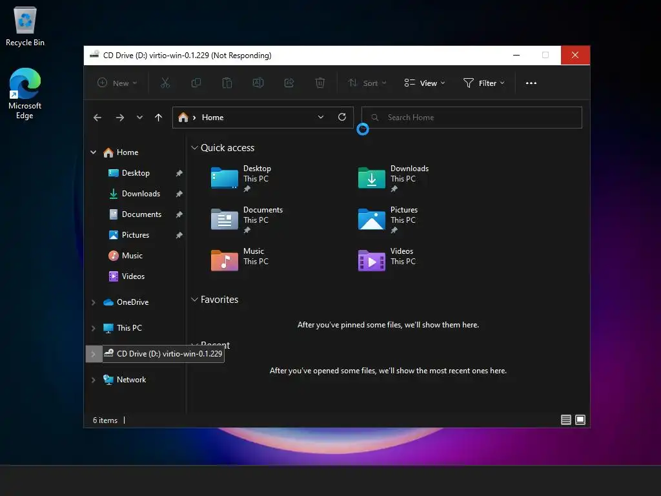Screen dimensions: 661x496
Task: Expand the This PC tree node
Action: tap(93, 328)
